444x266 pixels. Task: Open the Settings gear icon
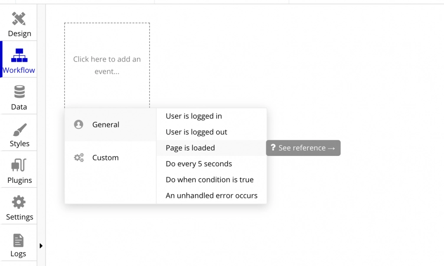(x=19, y=202)
